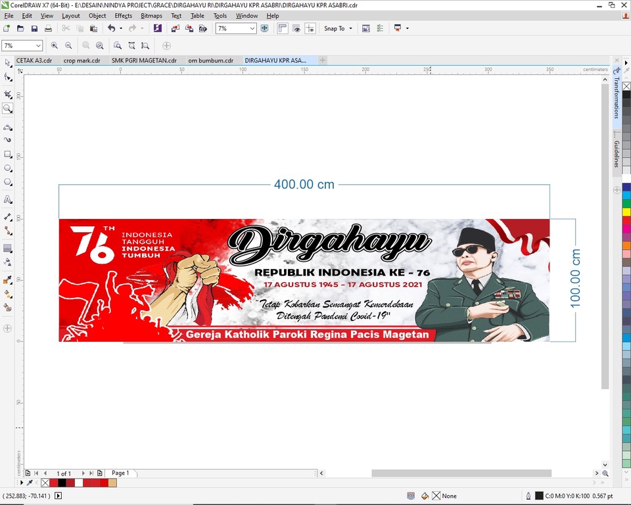Screen dimensions: 631x505
Task: Select the Drop Shadow effects tool
Action: [7, 249]
